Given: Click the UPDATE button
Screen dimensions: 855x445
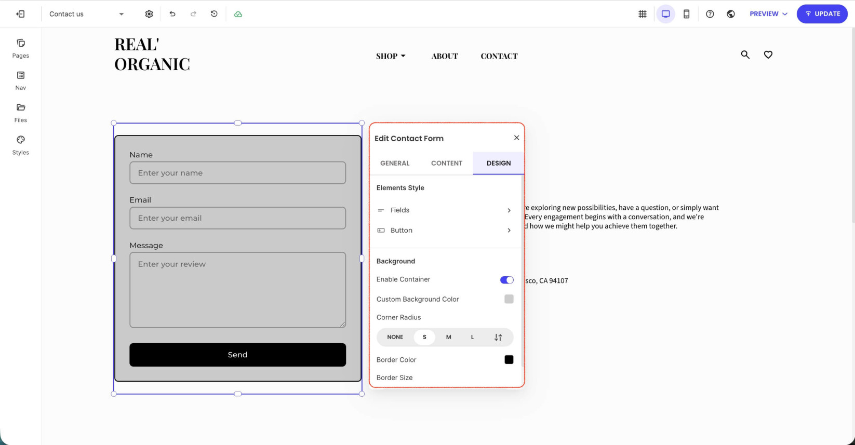Looking at the screenshot, I should (x=822, y=14).
